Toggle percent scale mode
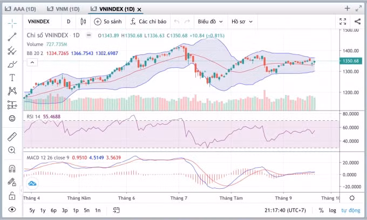The image size is (367, 220). (321, 210)
